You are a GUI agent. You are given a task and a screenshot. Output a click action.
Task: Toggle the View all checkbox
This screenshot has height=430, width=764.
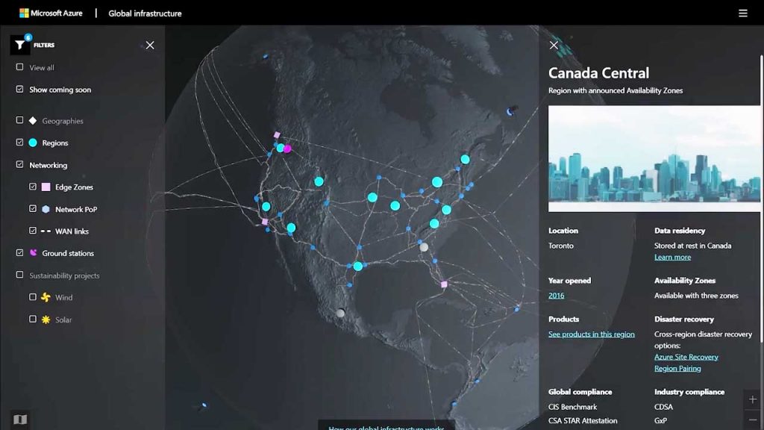pyautogui.click(x=19, y=67)
